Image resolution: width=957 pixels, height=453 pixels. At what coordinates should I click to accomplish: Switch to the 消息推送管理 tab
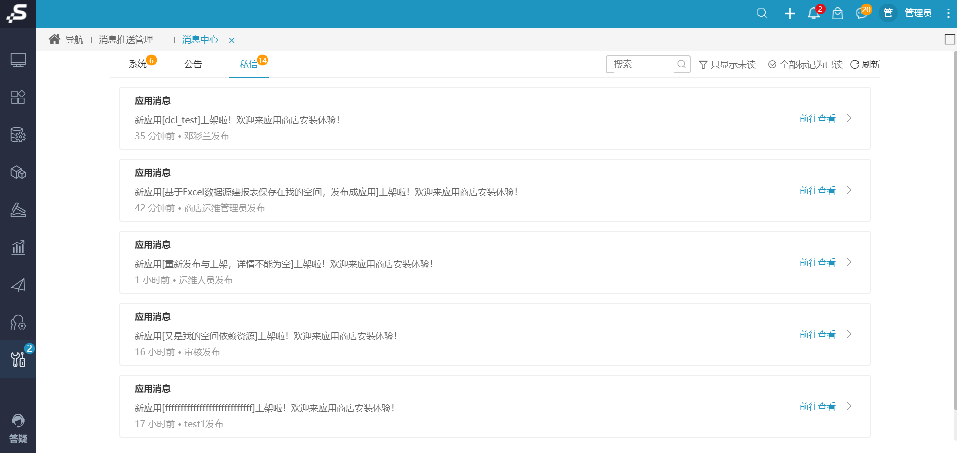click(x=126, y=40)
